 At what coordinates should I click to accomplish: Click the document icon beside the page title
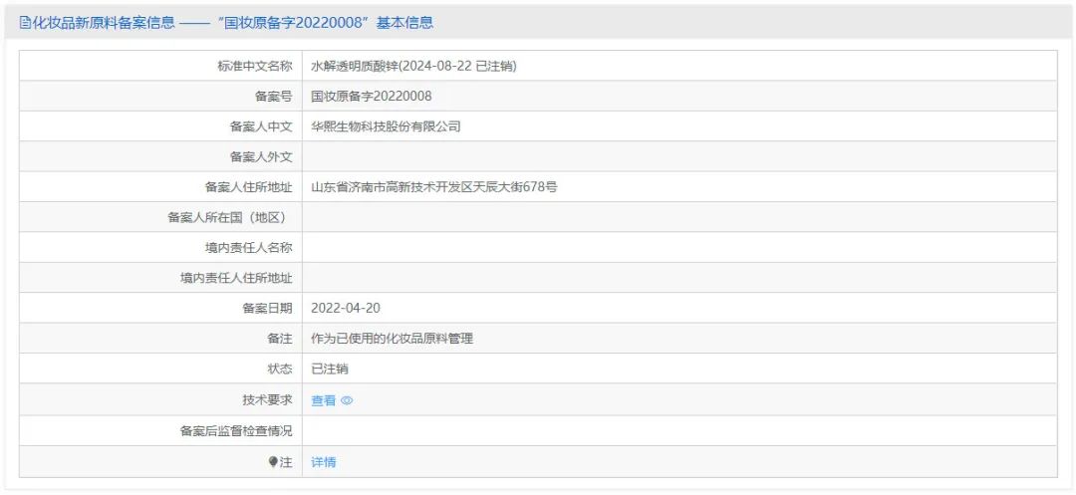coord(24,23)
